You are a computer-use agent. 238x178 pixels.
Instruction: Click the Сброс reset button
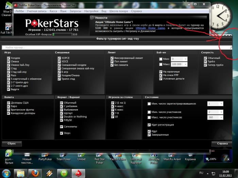tap(12, 143)
